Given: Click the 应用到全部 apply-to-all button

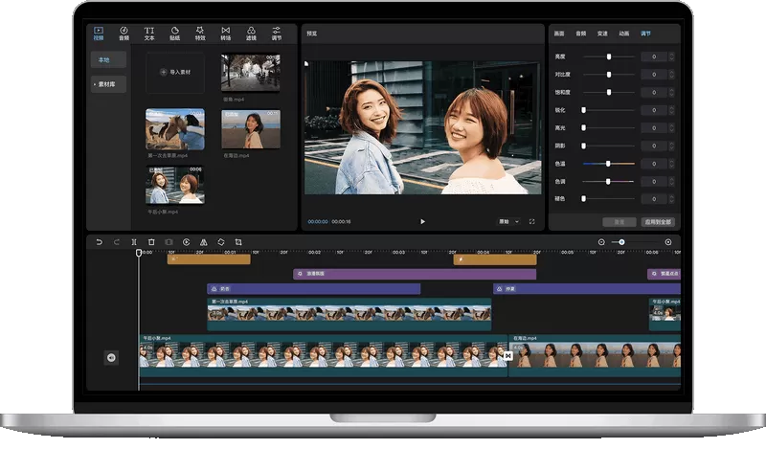Looking at the screenshot, I should (x=658, y=222).
